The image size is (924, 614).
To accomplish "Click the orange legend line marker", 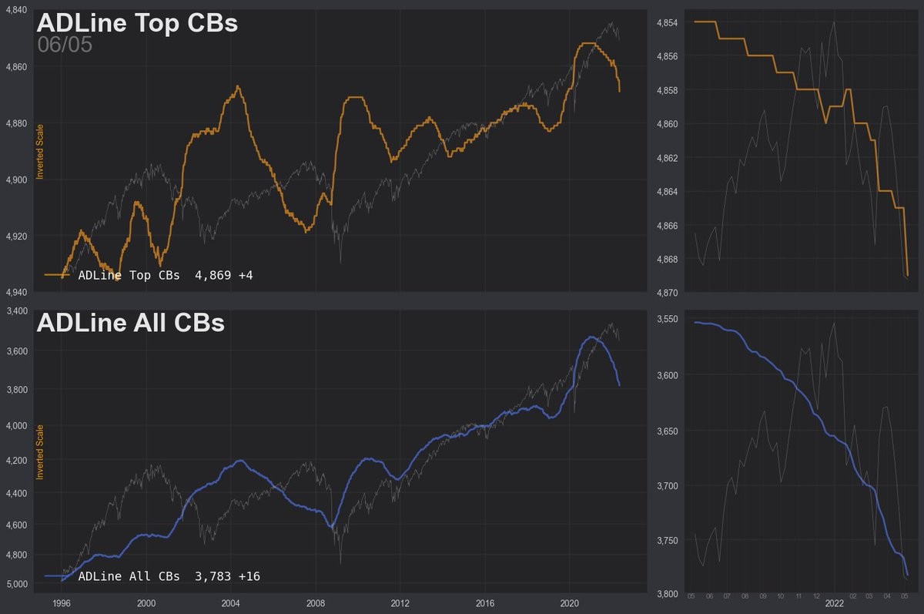I will 59,274.
